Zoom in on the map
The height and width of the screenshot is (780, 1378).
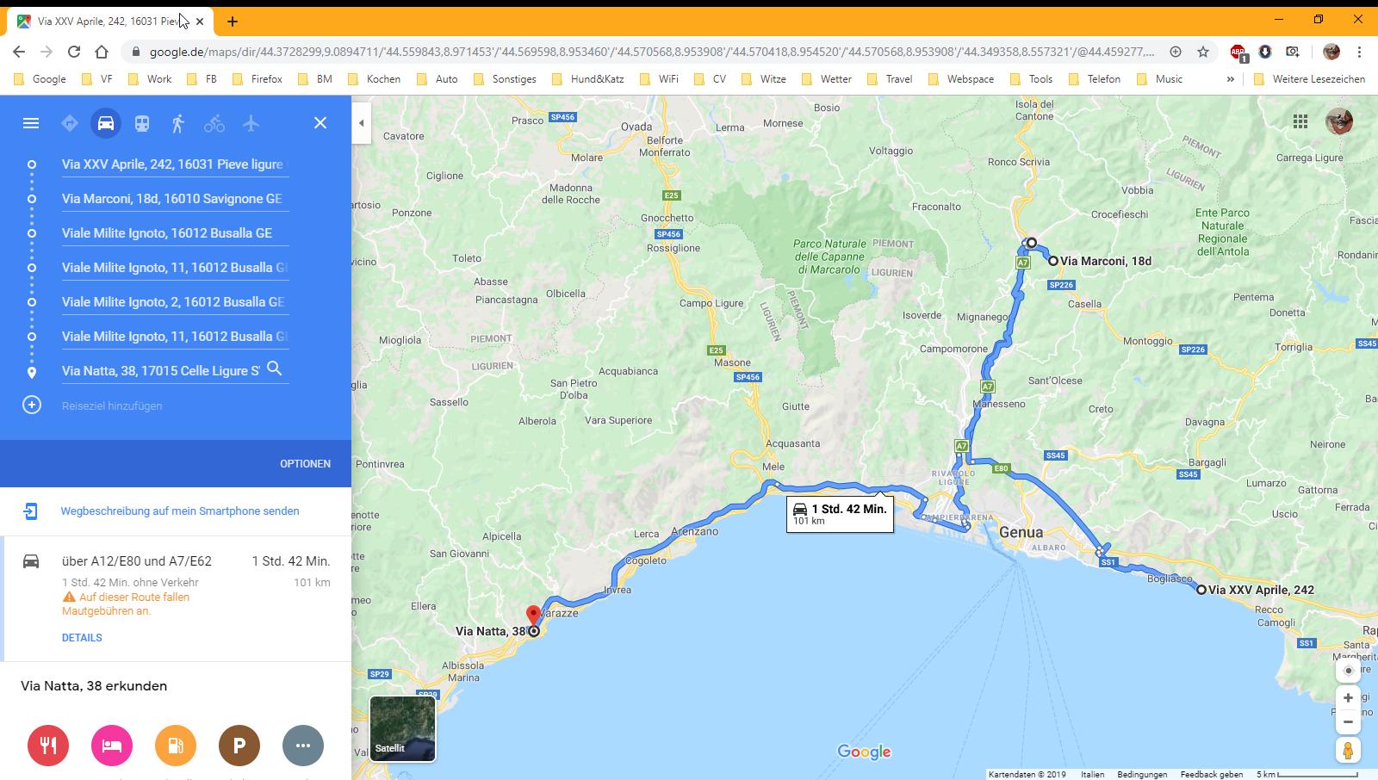[x=1348, y=697]
